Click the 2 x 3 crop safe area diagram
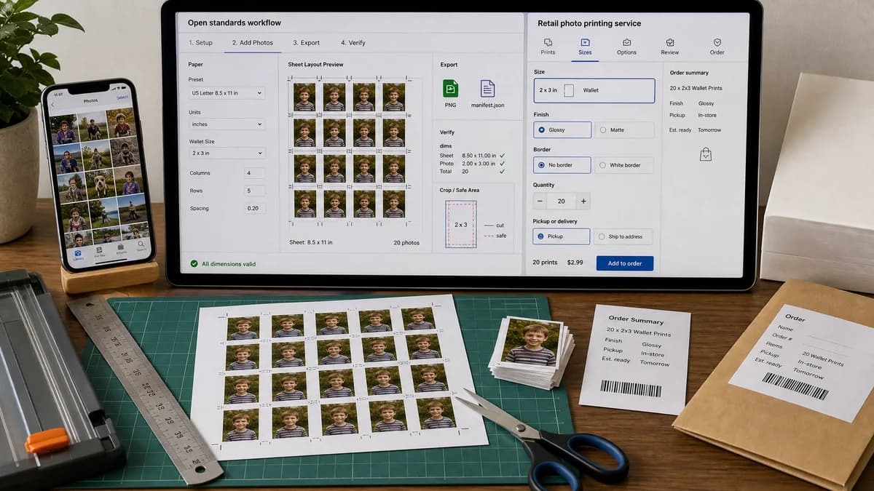This screenshot has height=491, width=874. coord(461,225)
